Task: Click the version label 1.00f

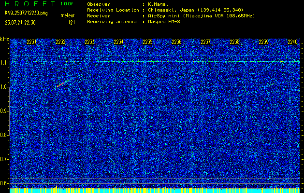Action: coord(67,4)
